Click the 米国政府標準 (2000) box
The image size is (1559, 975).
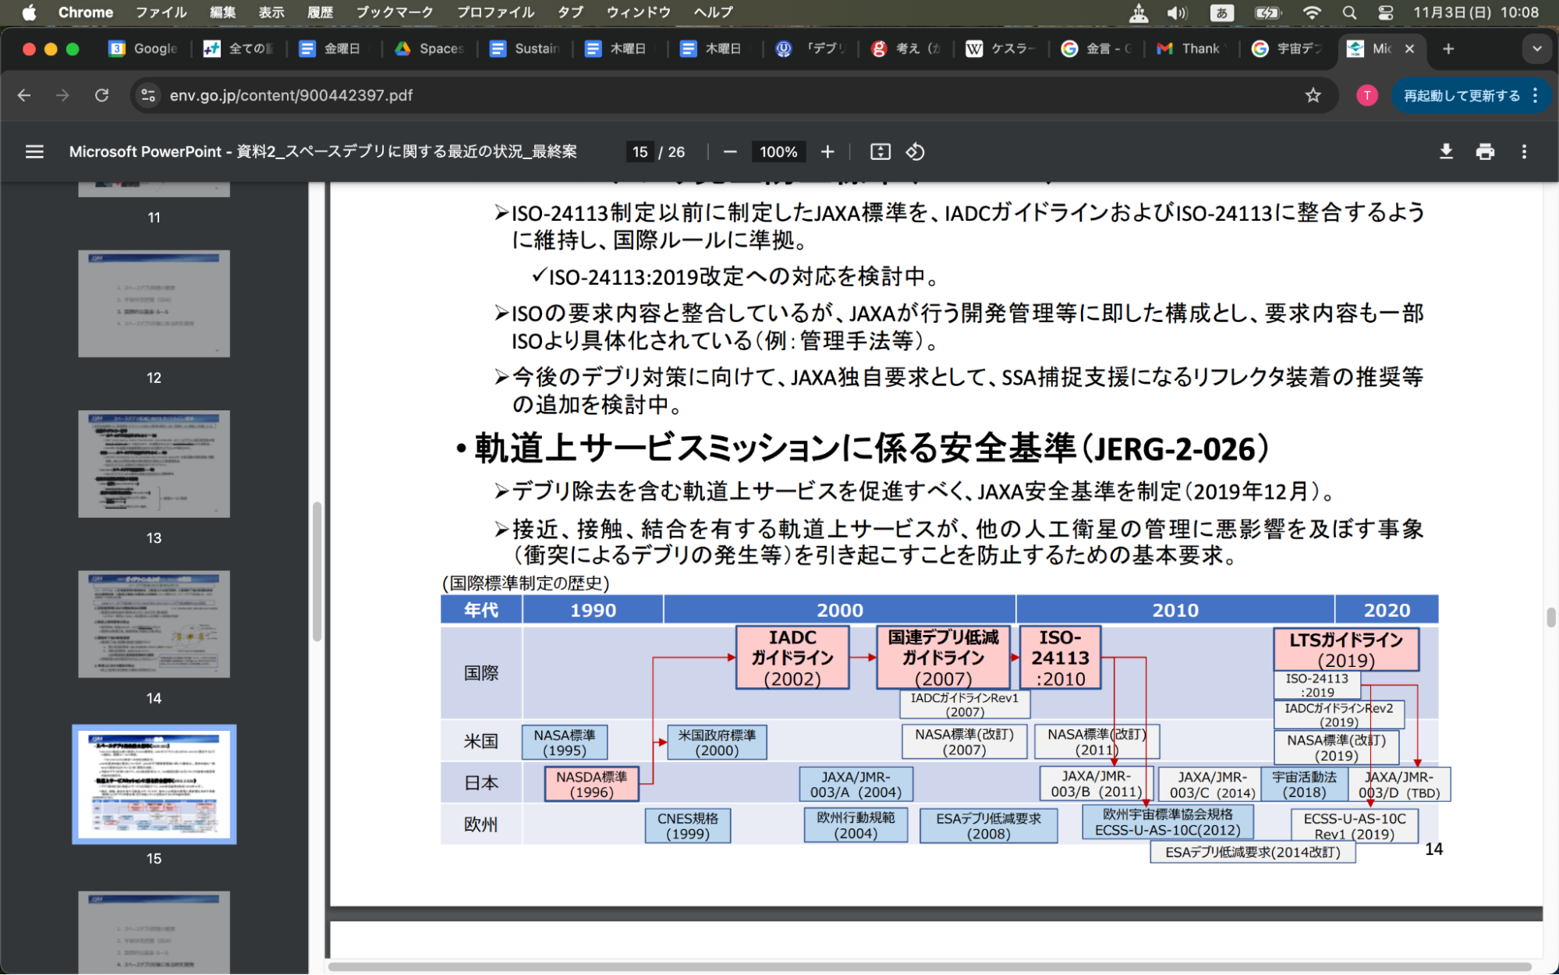point(717,742)
